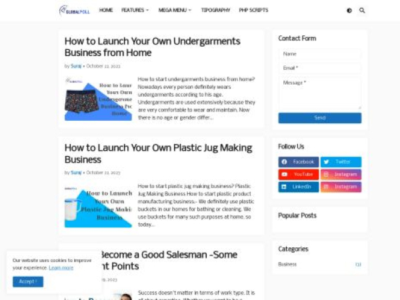Open the PHP Scripts menu item
Screen dimensions: 400x300
pos(253,10)
